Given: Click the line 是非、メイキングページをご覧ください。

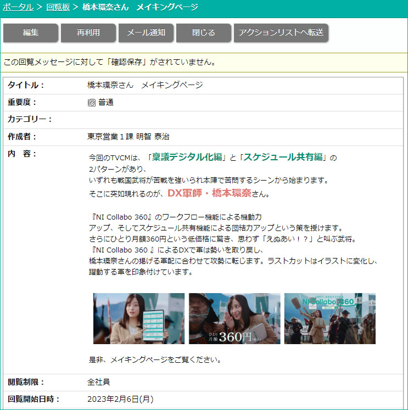Looking at the screenshot, I should [155, 360].
